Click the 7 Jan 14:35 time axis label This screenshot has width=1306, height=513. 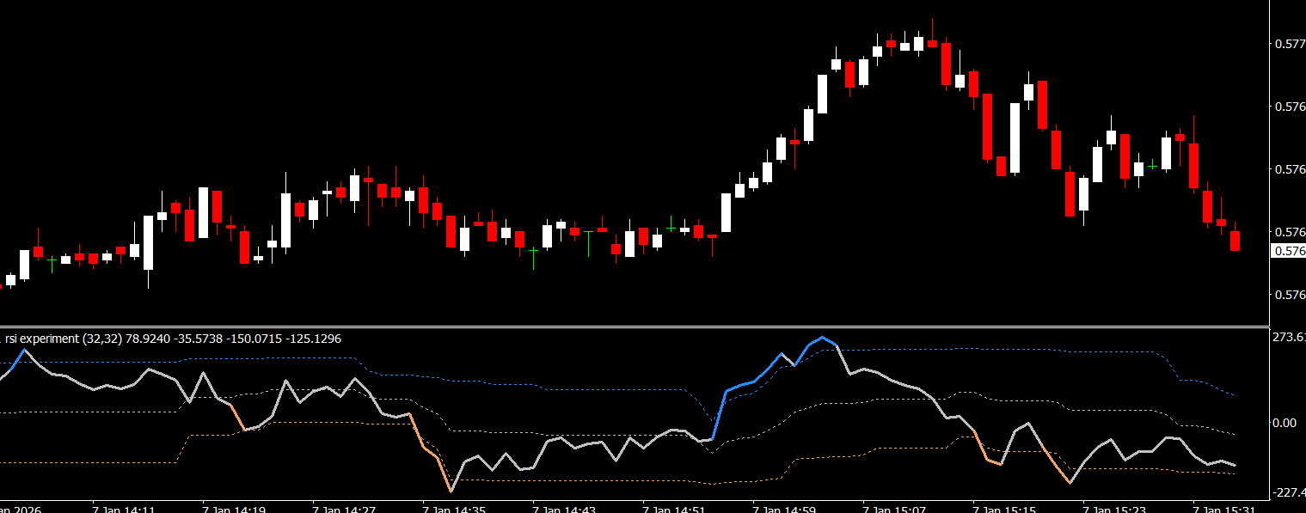[455, 510]
